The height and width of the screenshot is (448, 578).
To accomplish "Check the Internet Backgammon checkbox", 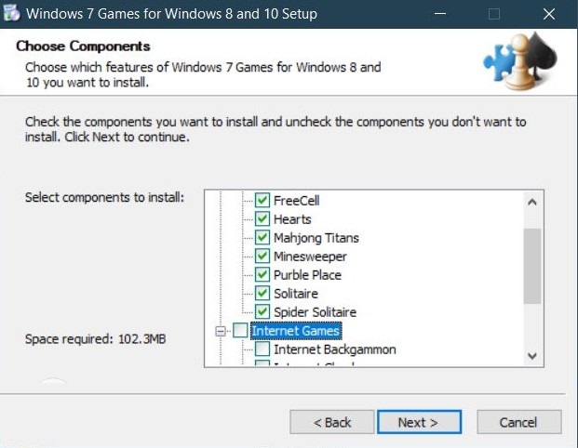I will (x=262, y=349).
